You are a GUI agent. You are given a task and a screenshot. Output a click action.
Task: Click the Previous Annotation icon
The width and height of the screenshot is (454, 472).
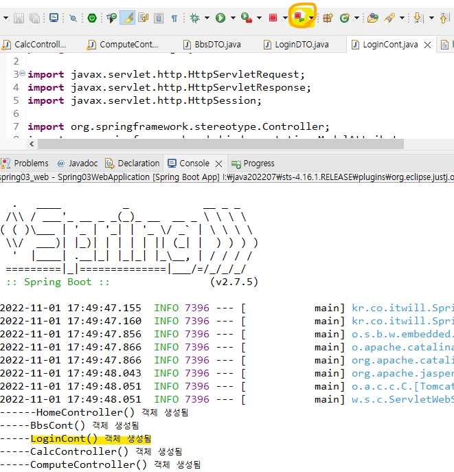[x=444, y=18]
